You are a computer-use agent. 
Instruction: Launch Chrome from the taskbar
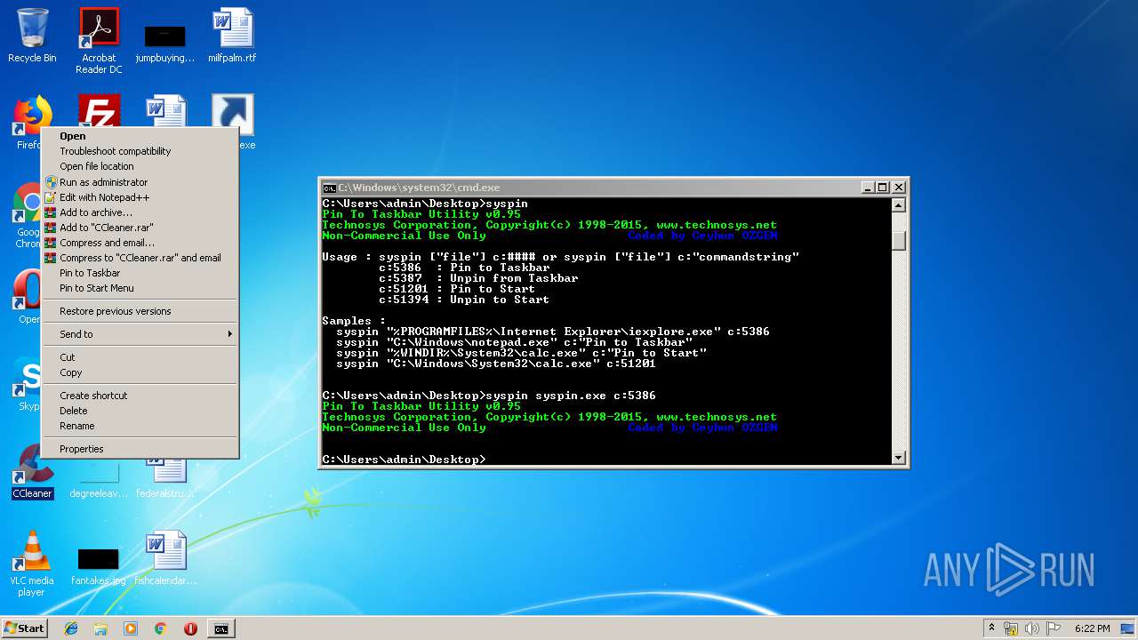(160, 628)
